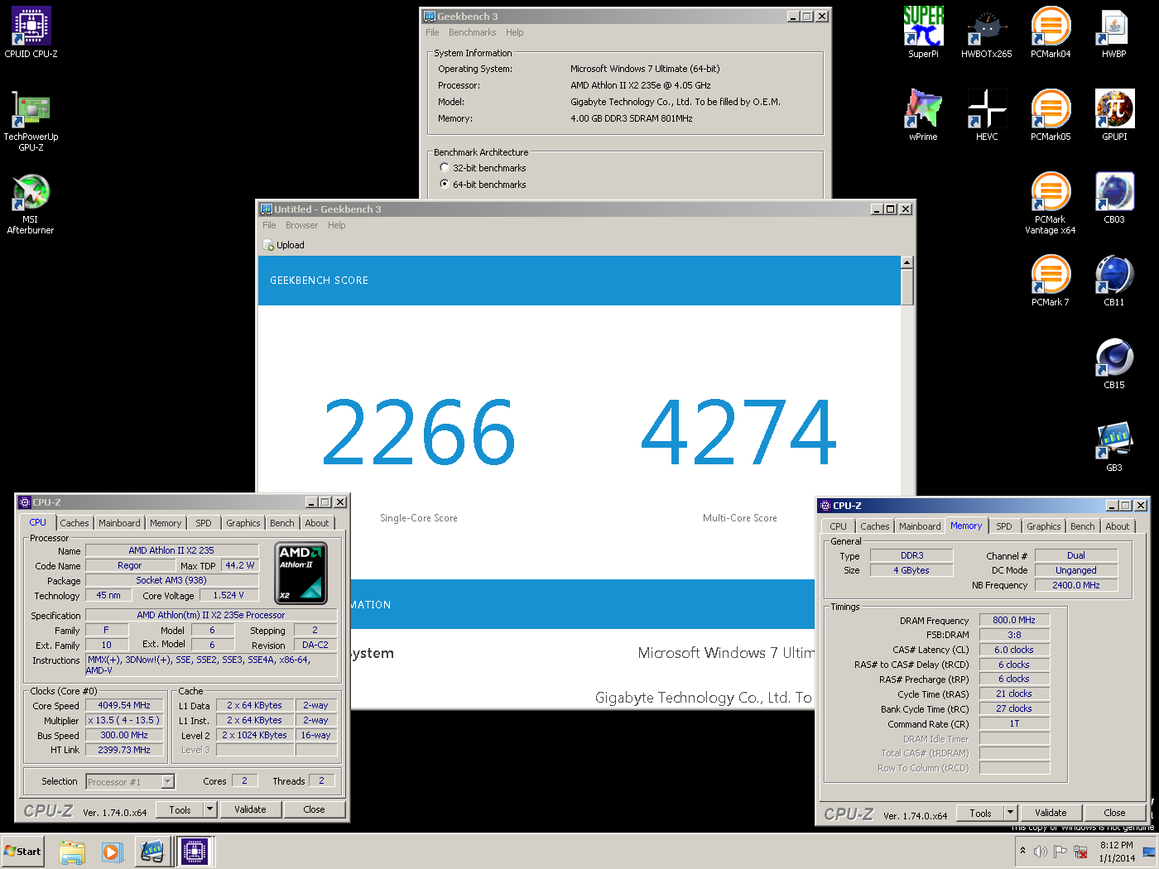This screenshot has width=1159, height=869.
Task: Launch the wPrime benchmark icon
Action: coord(923,116)
